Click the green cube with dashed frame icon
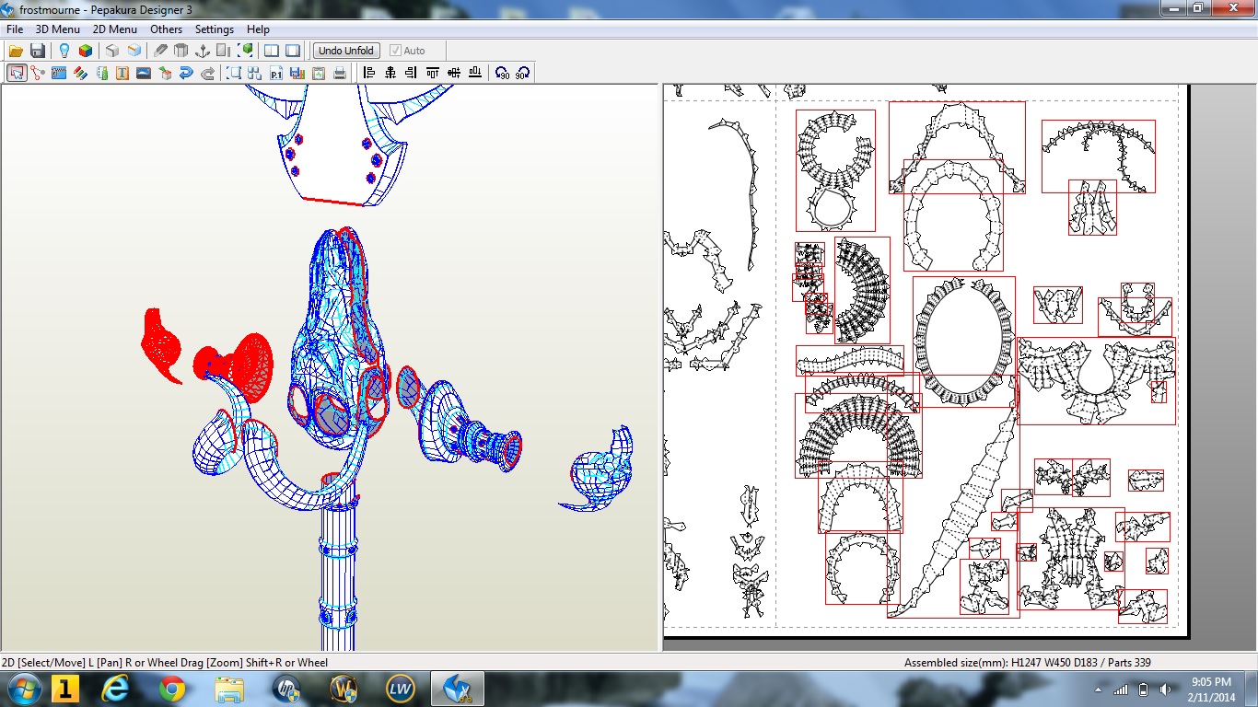 (x=246, y=51)
